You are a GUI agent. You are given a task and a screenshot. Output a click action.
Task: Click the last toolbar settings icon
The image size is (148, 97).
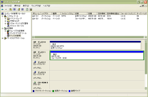coord(31,9)
